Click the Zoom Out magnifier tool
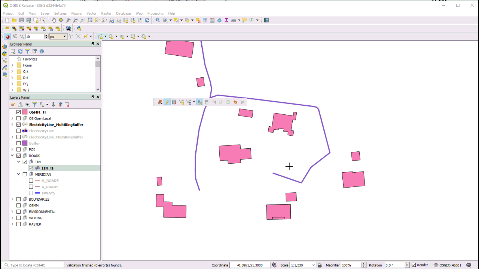Screen dimensions: 479x269 tap(76, 20)
